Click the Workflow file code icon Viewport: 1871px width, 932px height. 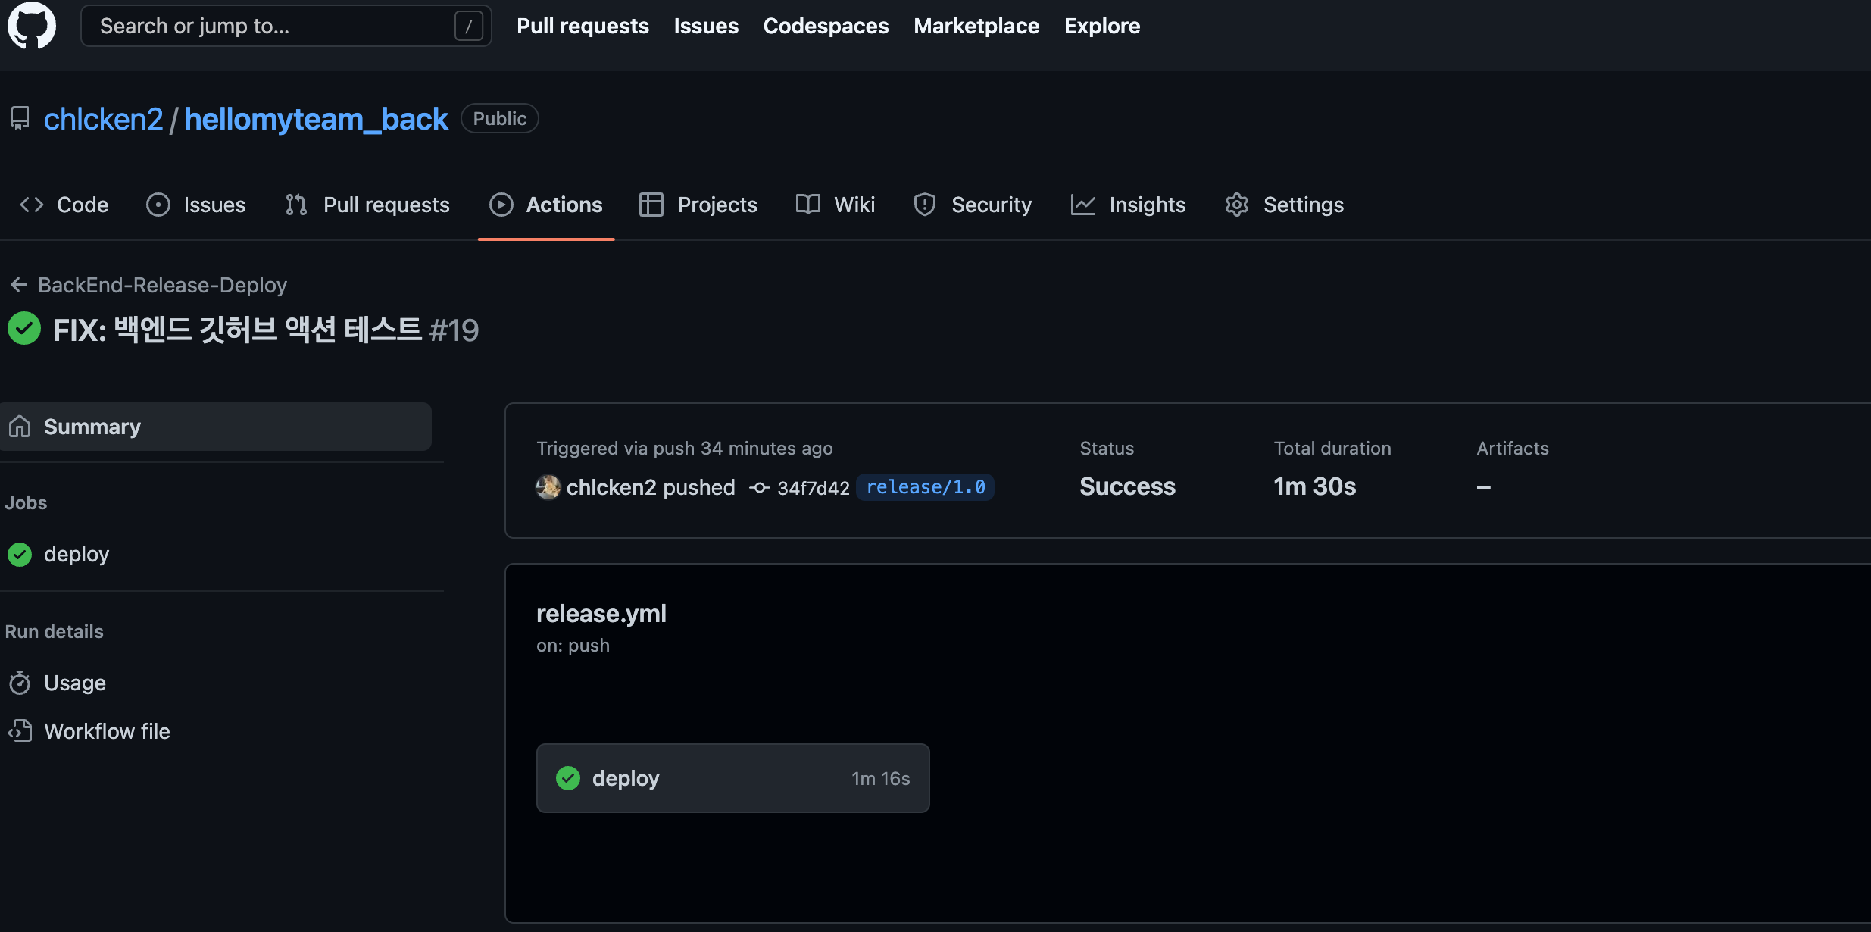tap(20, 731)
